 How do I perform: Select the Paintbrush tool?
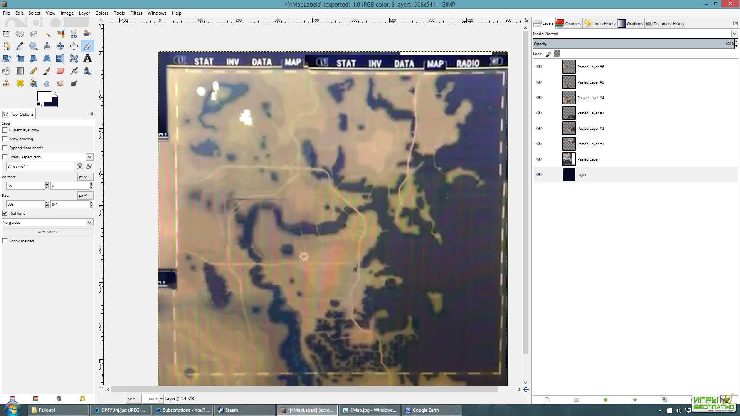pyautogui.click(x=47, y=71)
